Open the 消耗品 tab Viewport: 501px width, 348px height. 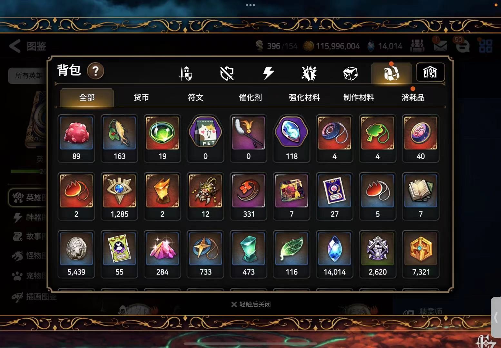(x=413, y=97)
